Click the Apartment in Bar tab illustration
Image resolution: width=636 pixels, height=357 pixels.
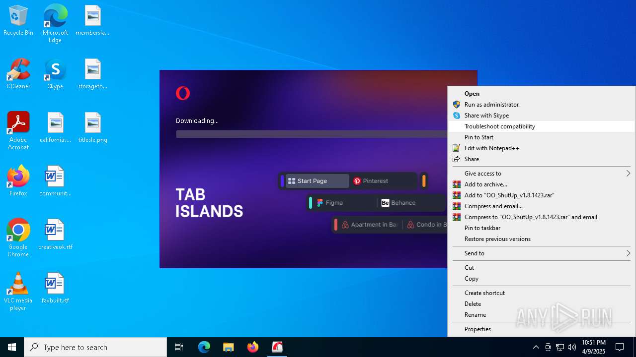click(x=371, y=225)
